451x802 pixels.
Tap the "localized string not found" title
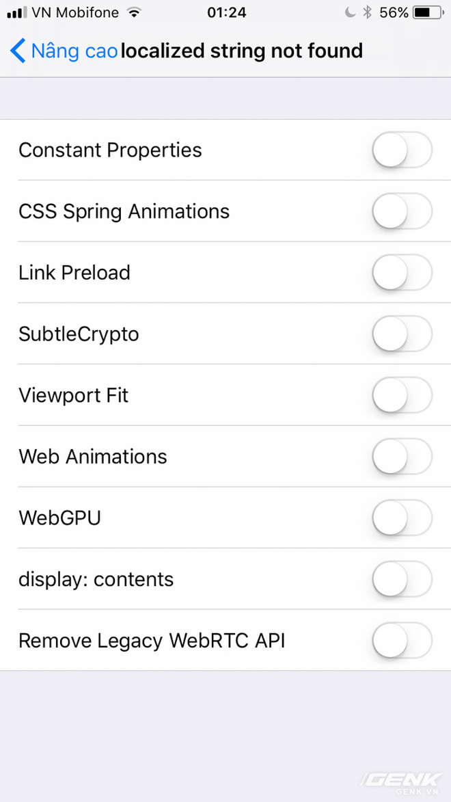click(x=242, y=51)
